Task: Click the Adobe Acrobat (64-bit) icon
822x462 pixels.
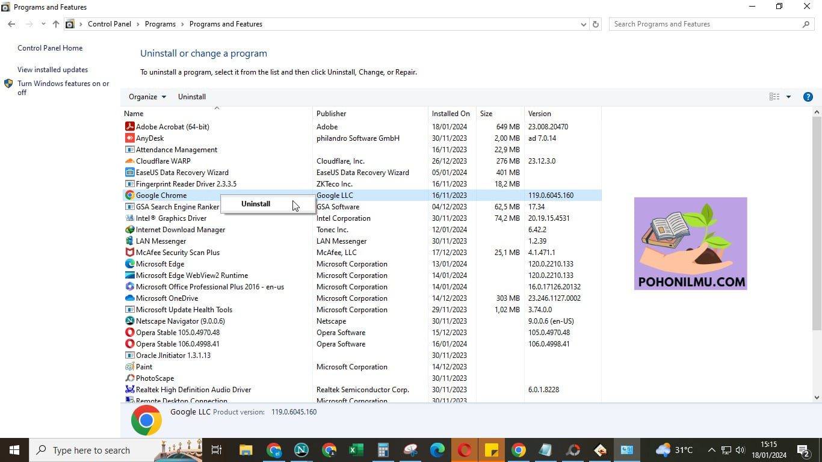Action: [129, 126]
